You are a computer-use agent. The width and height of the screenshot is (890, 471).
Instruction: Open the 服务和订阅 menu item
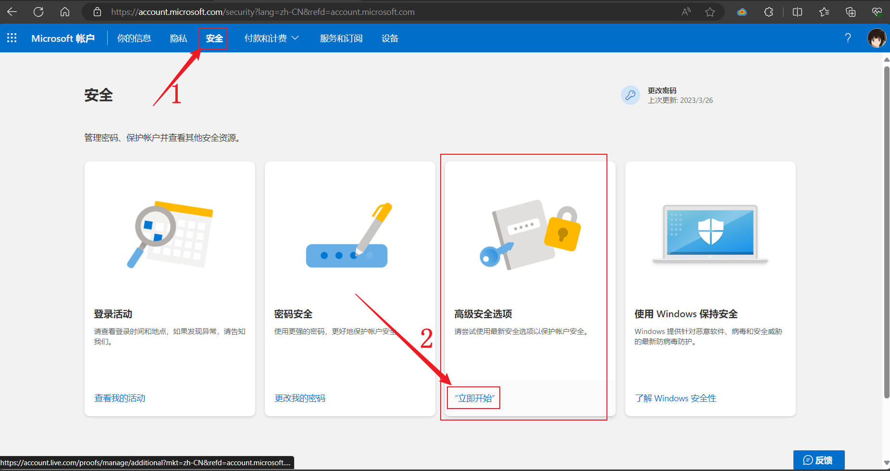pos(341,38)
